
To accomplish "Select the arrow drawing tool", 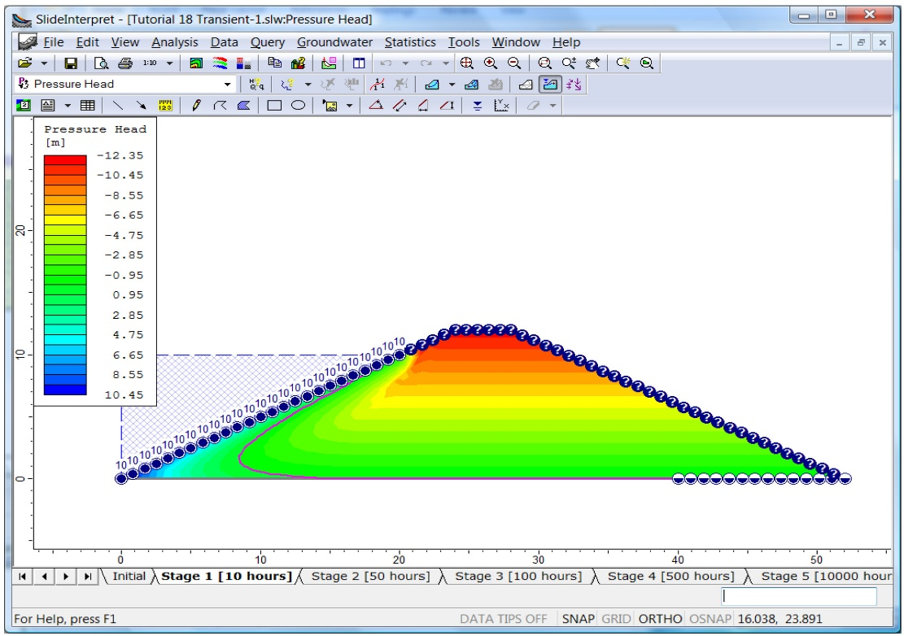I will 142,106.
